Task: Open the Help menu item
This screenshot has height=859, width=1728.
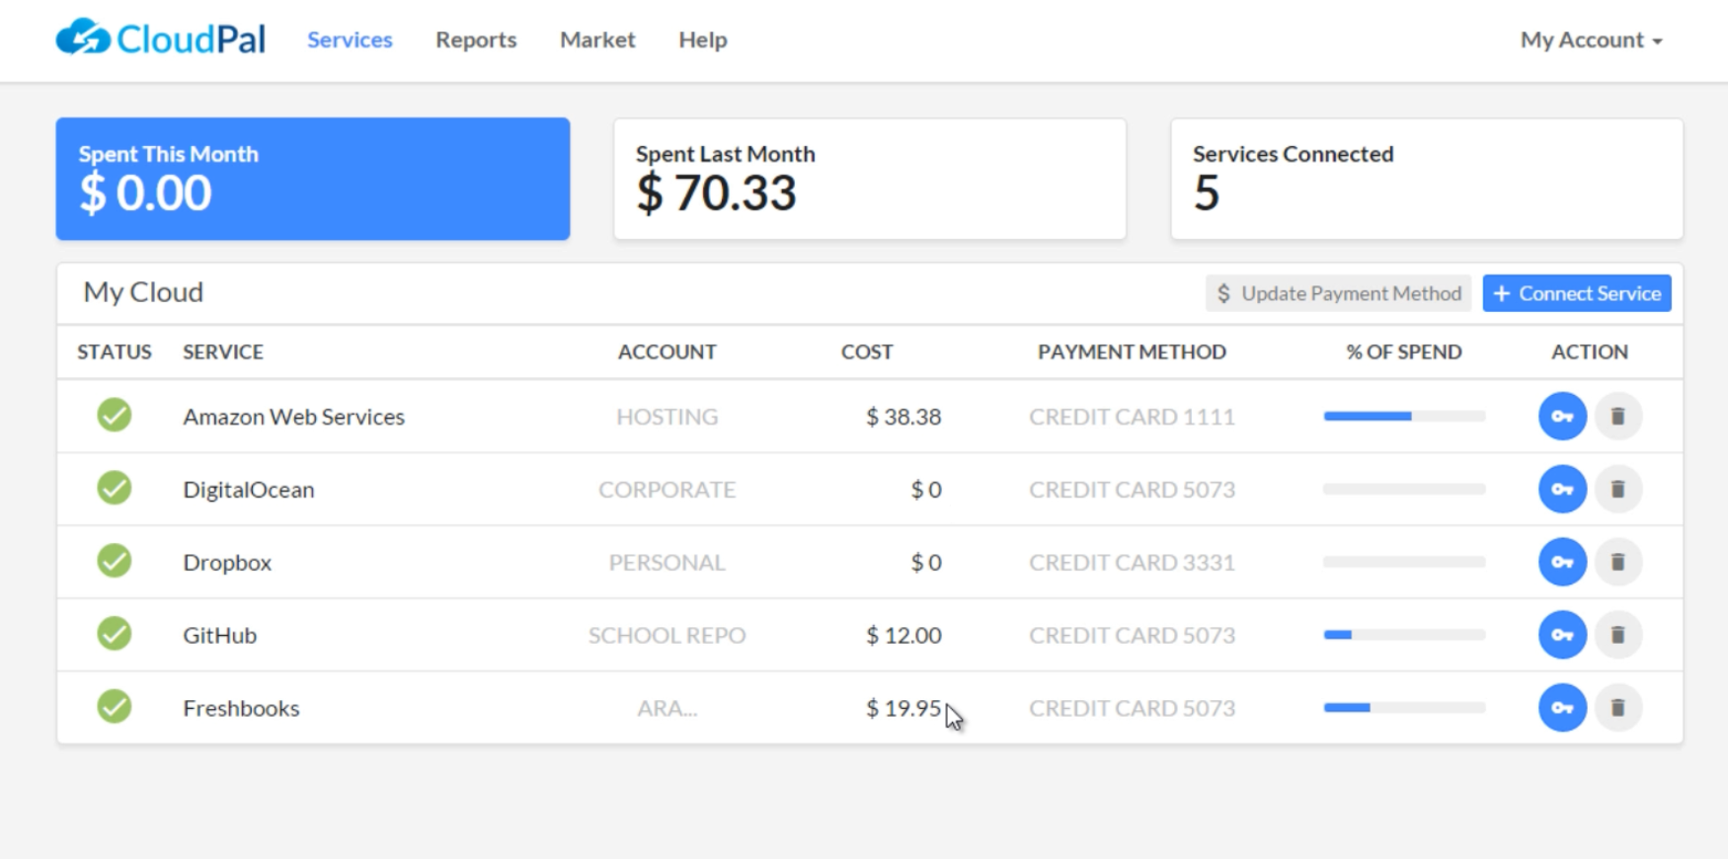Action: (703, 39)
